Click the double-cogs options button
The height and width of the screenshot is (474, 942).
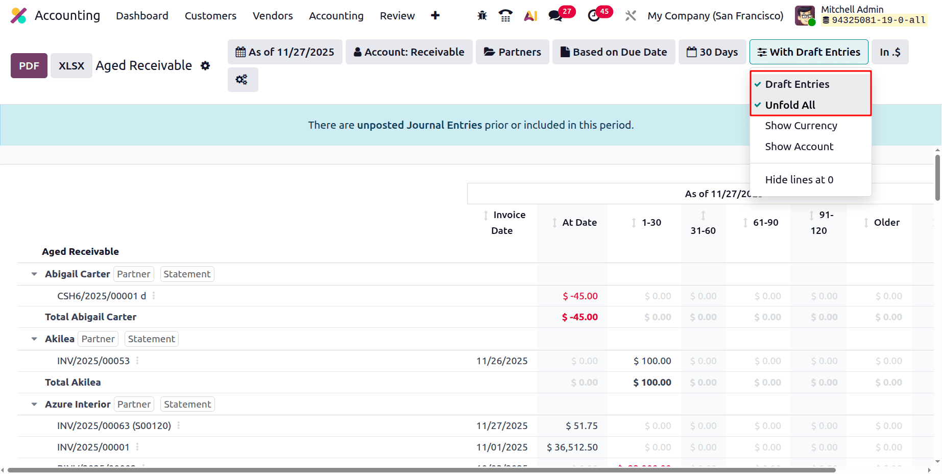click(x=242, y=80)
